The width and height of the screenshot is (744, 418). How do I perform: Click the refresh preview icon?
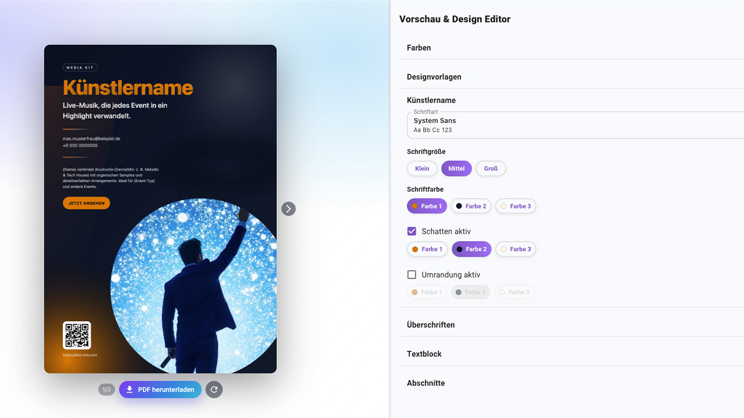tap(214, 390)
